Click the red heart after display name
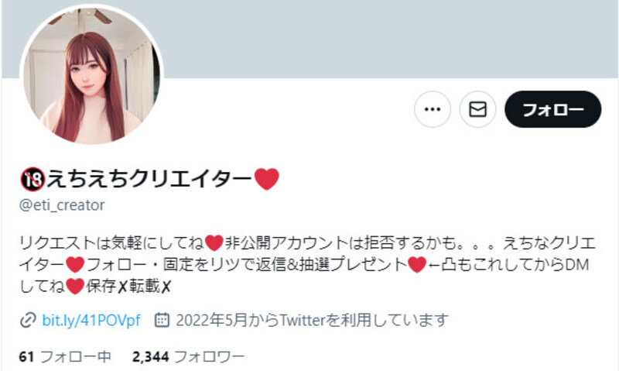Screen dimensions: 619x371 tap(267, 179)
